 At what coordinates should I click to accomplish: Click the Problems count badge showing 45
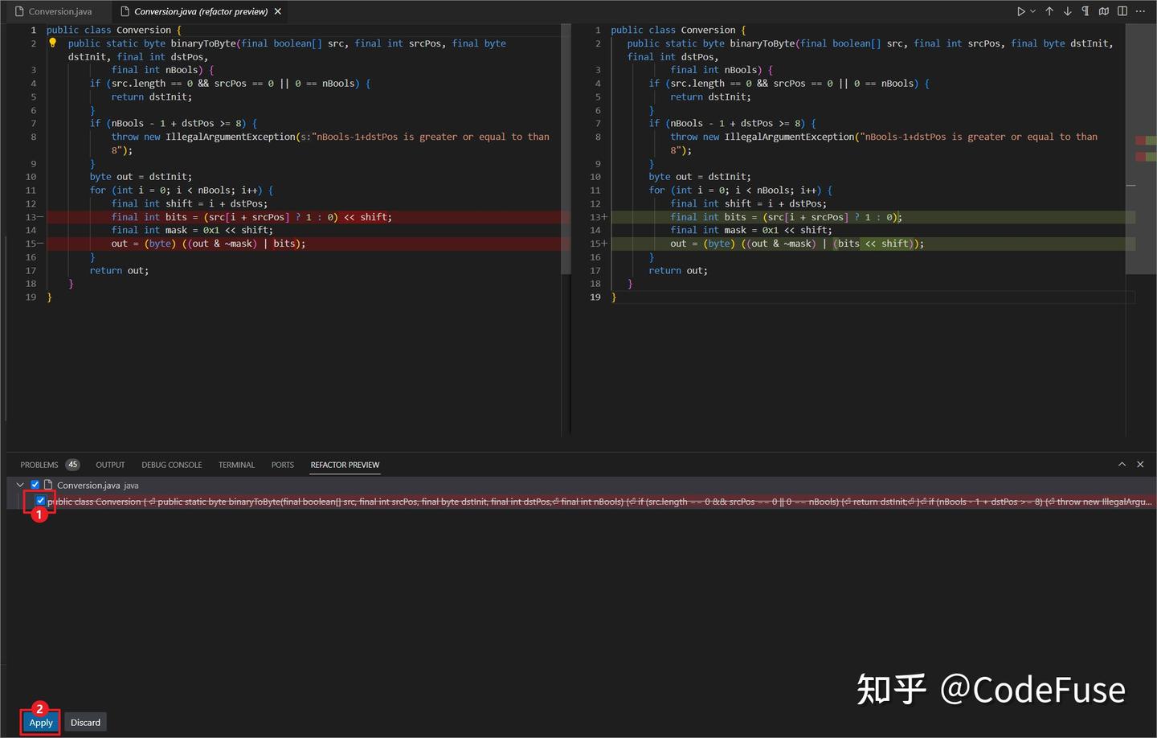click(72, 465)
